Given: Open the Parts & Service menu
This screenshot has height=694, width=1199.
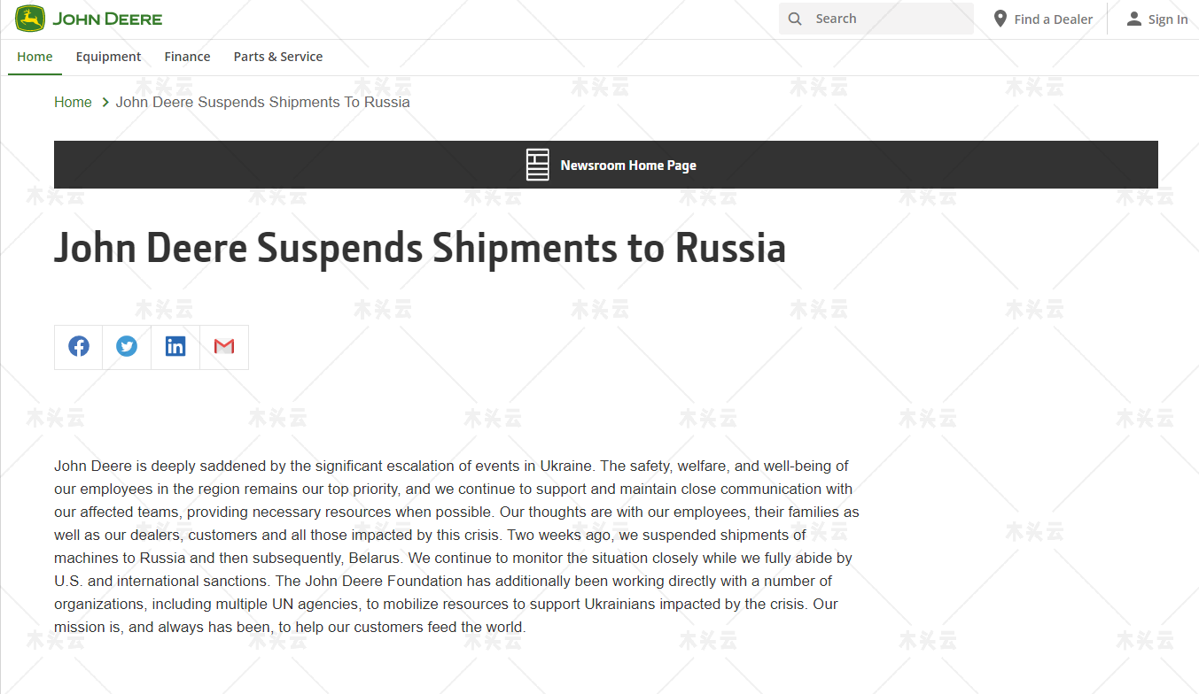Looking at the screenshot, I should [278, 57].
